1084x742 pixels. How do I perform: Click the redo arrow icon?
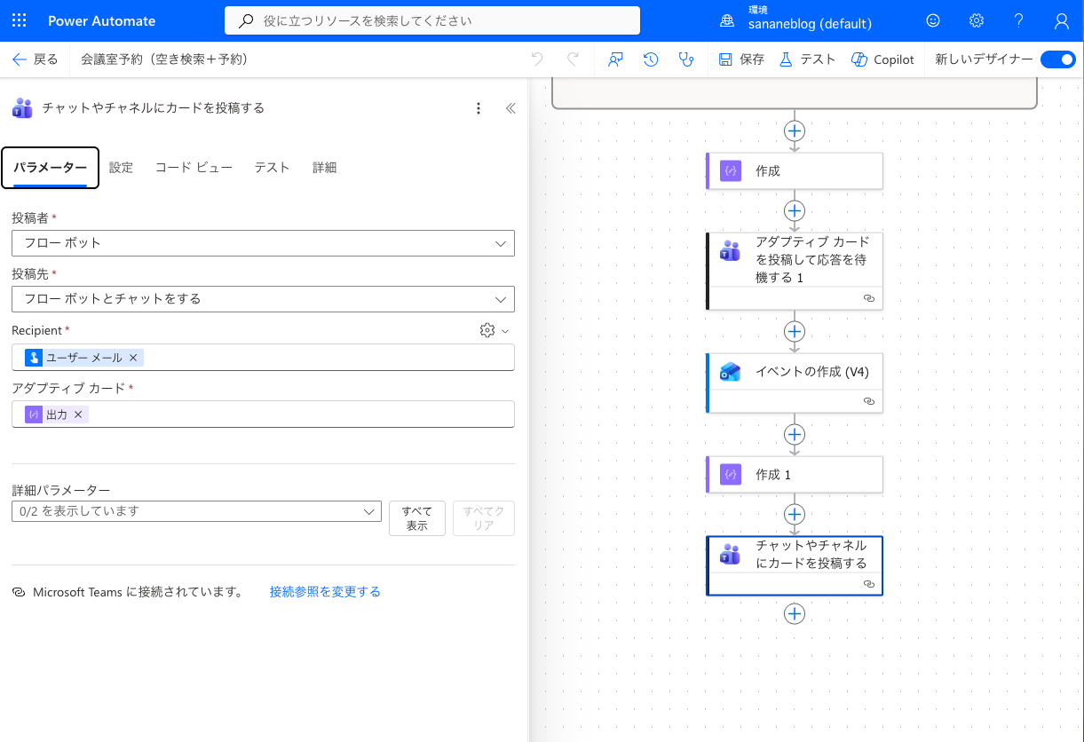(574, 59)
